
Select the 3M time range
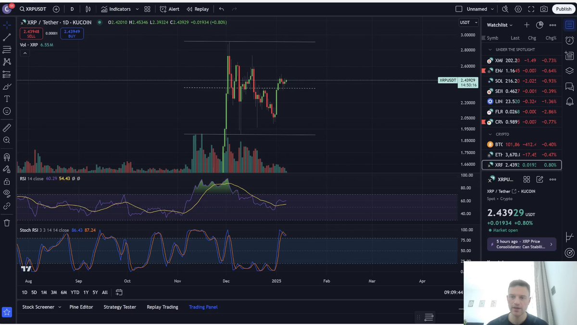pos(54,292)
